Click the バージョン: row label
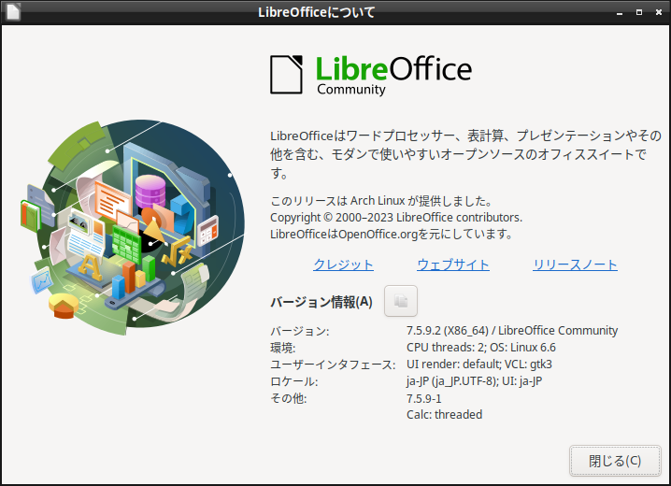 [300, 331]
